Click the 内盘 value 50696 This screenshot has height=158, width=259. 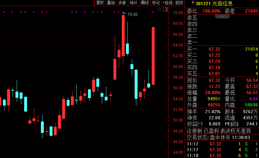coord(252,105)
